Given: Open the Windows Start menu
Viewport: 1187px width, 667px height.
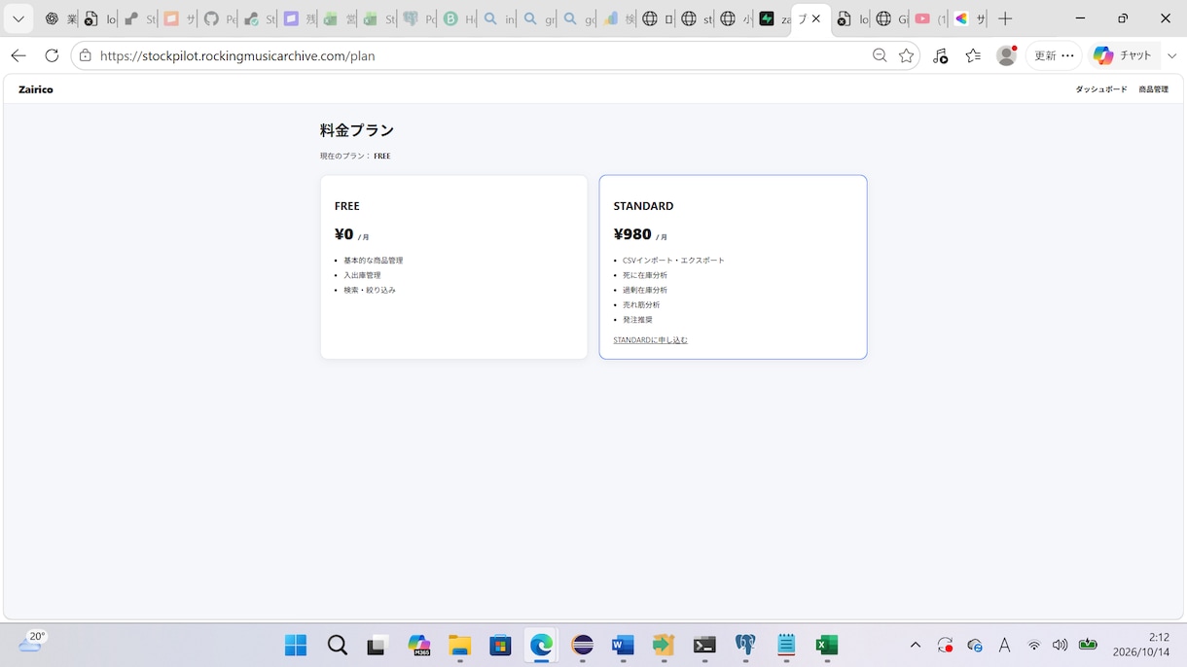Looking at the screenshot, I should click(296, 645).
